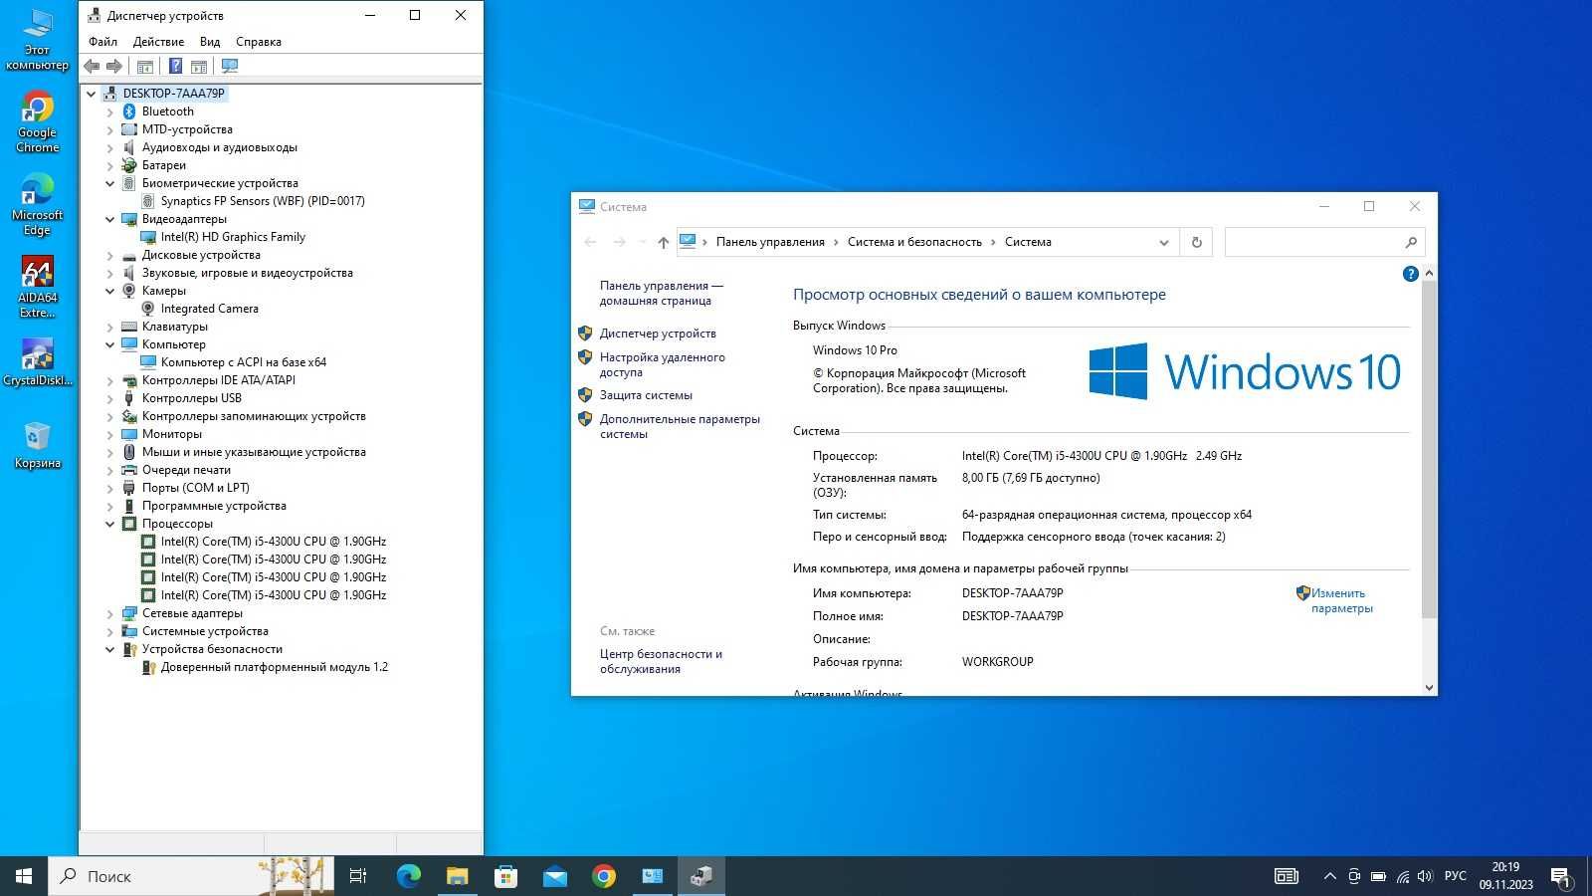Click the refresh button in System address bar
Image resolution: width=1592 pixels, height=896 pixels.
[x=1196, y=242]
